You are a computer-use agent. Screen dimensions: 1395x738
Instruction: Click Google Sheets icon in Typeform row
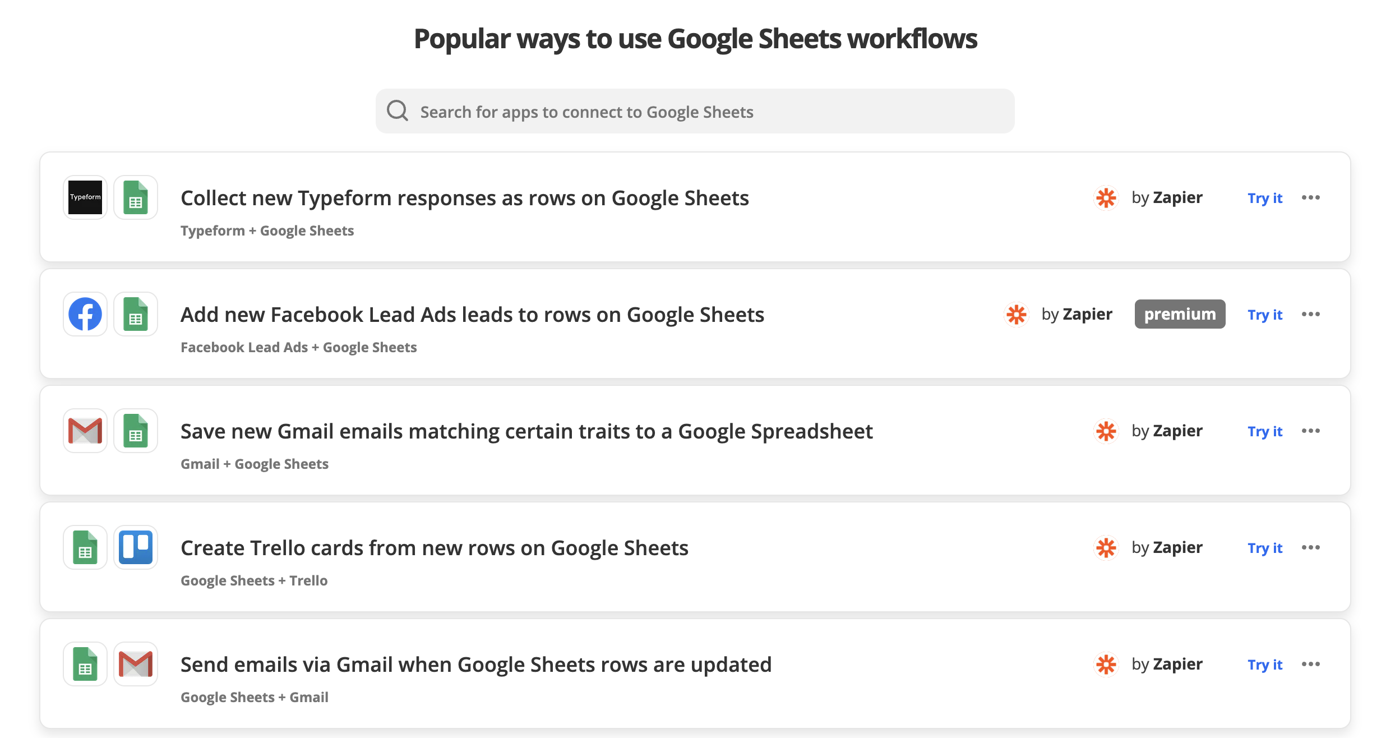tap(136, 197)
